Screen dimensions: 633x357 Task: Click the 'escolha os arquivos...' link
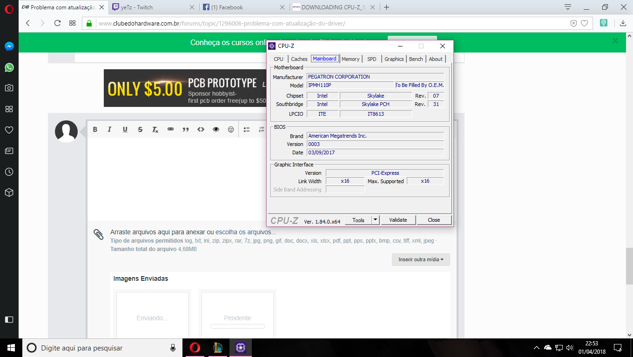[246, 232]
